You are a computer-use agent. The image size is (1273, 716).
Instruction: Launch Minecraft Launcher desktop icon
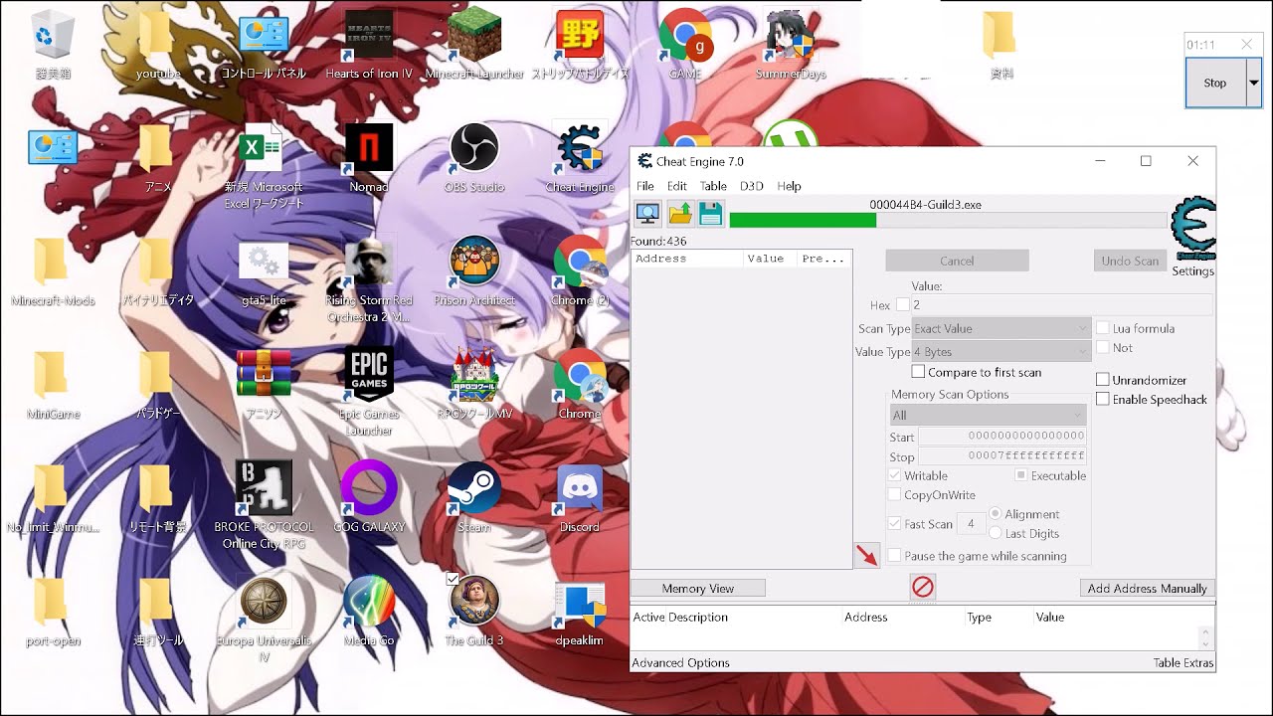(x=474, y=46)
